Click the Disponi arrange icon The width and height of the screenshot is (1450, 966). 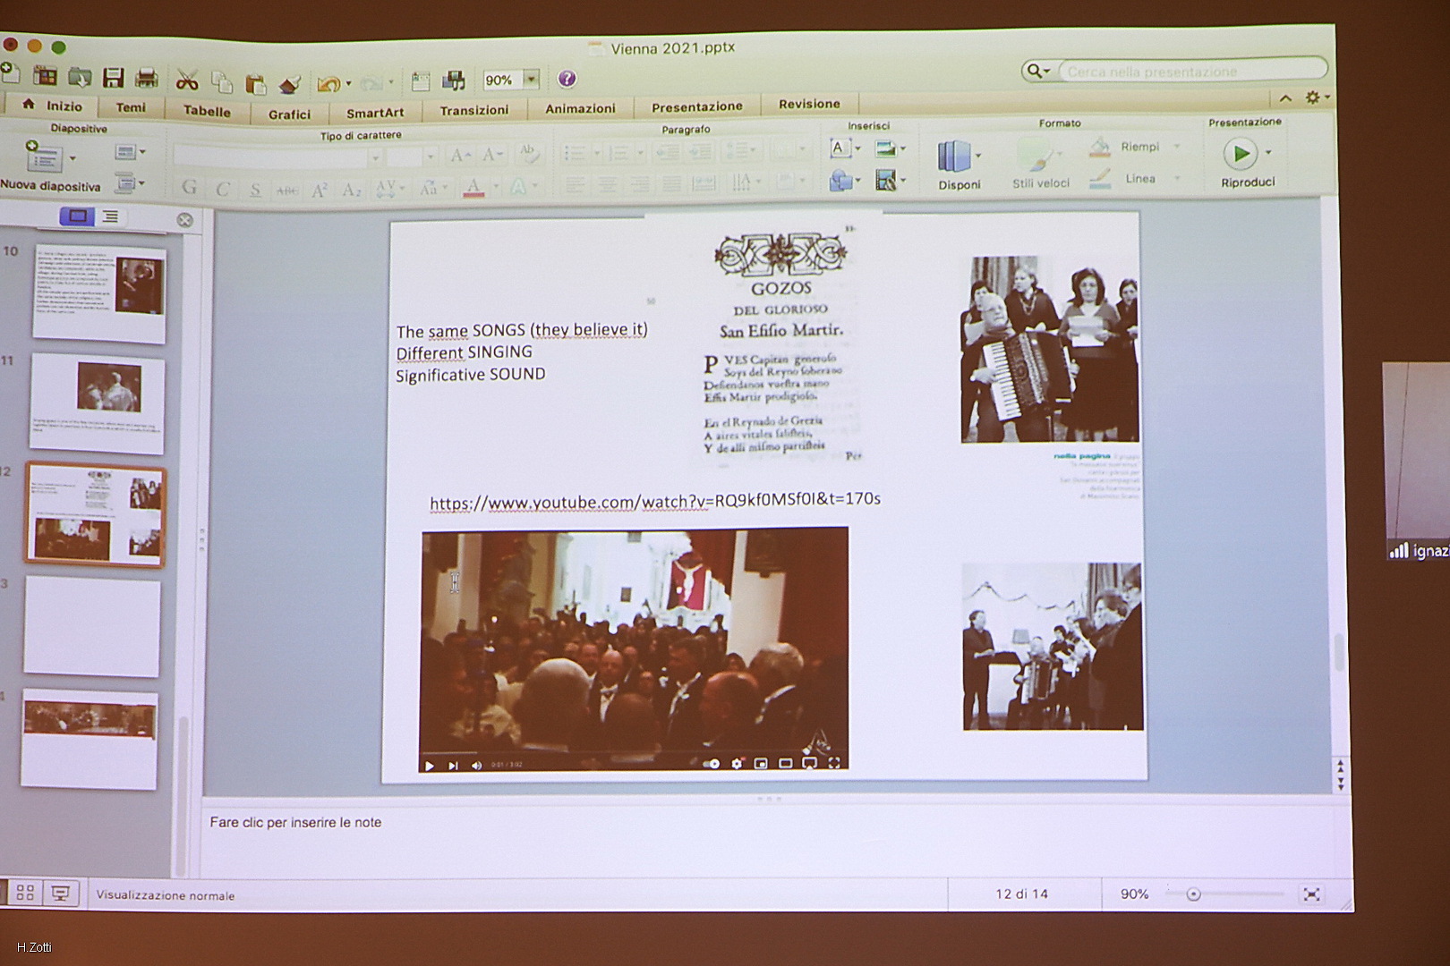[954, 157]
